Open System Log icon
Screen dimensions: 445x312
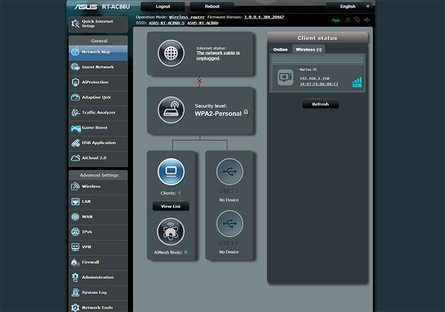[x=75, y=292]
